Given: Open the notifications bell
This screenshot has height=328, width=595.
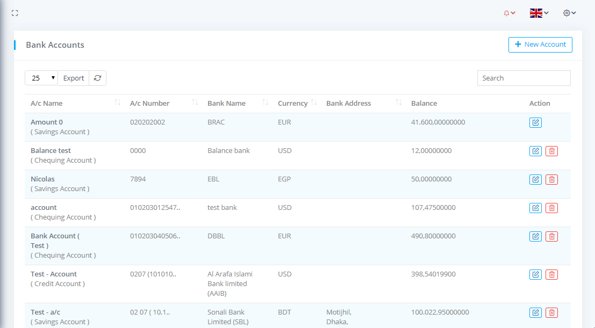Looking at the screenshot, I should (x=508, y=13).
